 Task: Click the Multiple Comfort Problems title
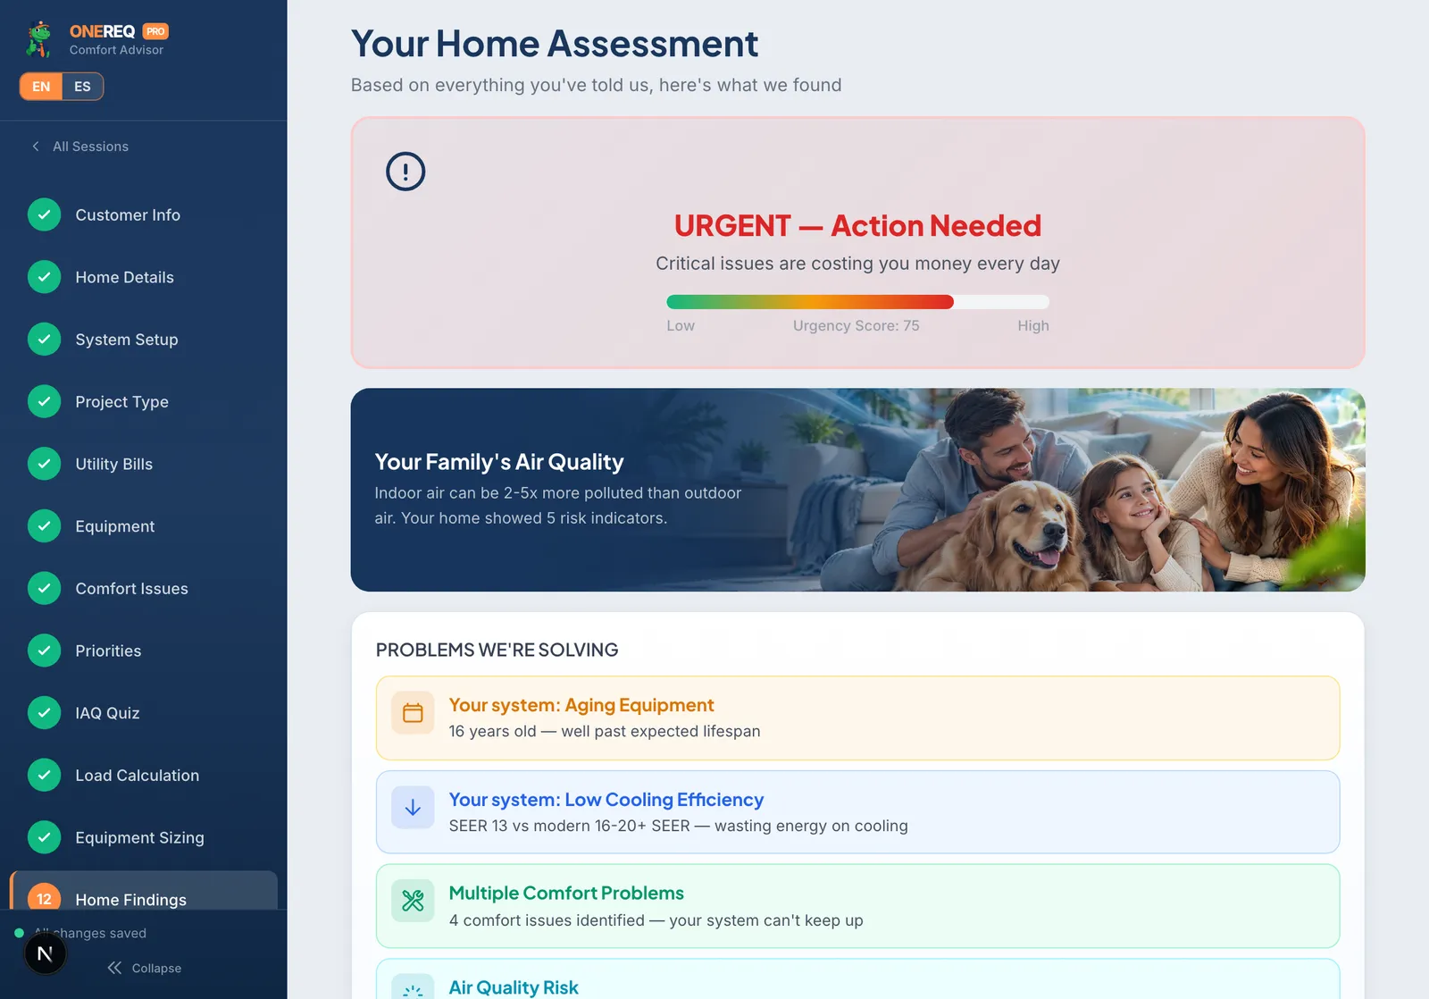coord(566,893)
